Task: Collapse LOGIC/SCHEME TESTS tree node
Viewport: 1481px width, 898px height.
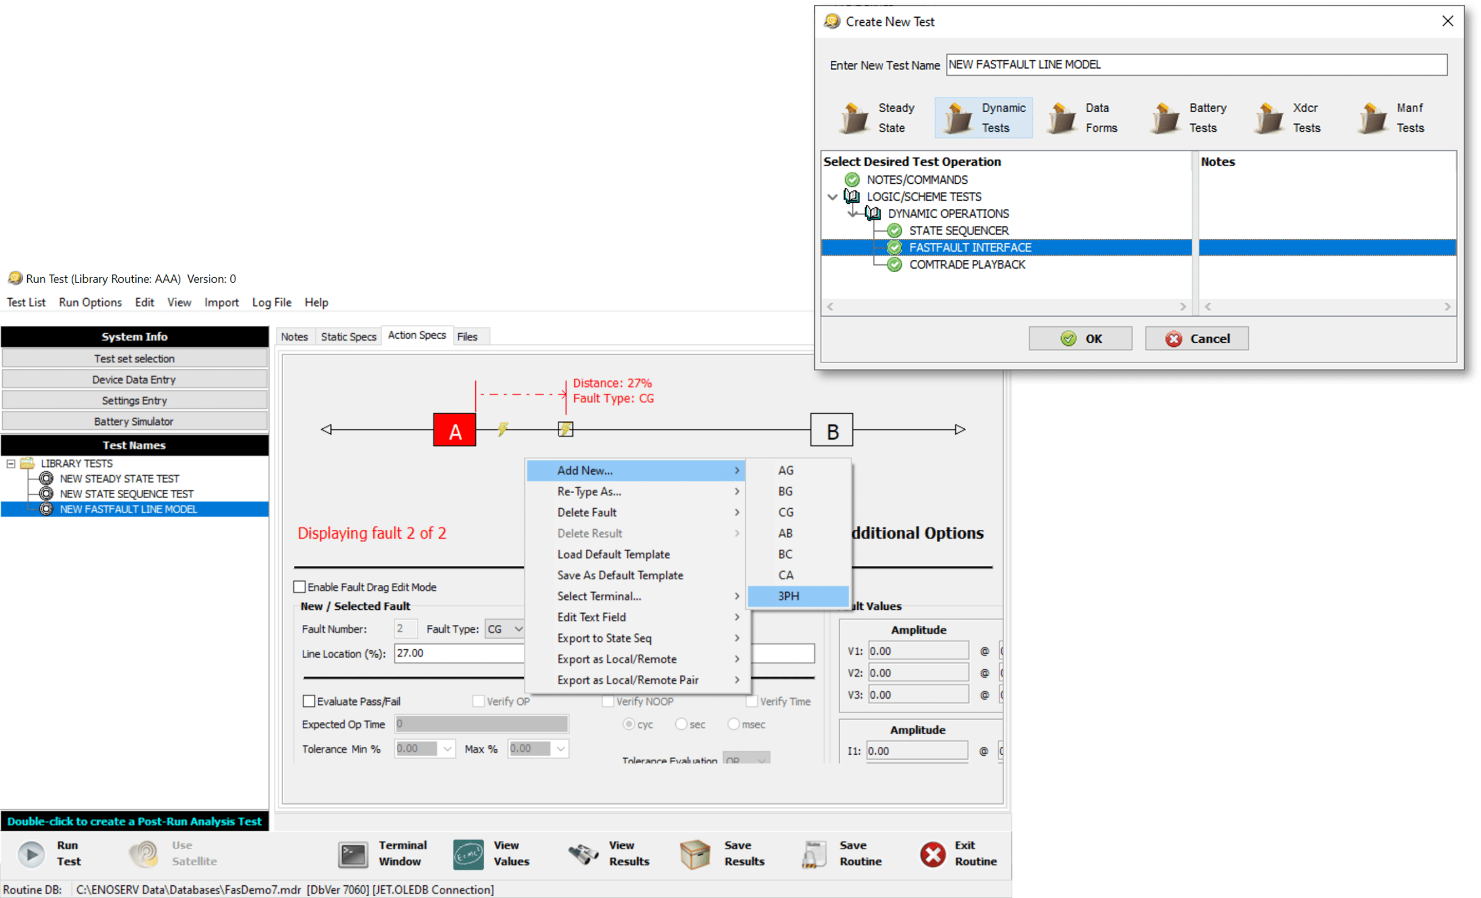Action: 832,197
